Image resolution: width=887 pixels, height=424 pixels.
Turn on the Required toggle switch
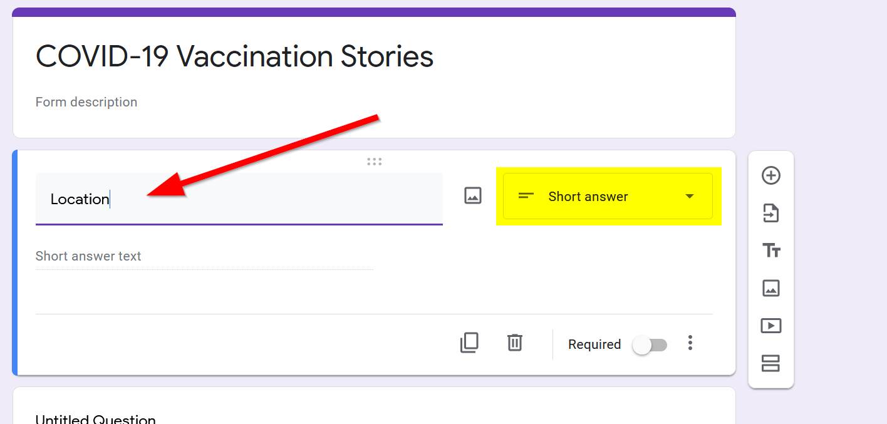click(650, 344)
